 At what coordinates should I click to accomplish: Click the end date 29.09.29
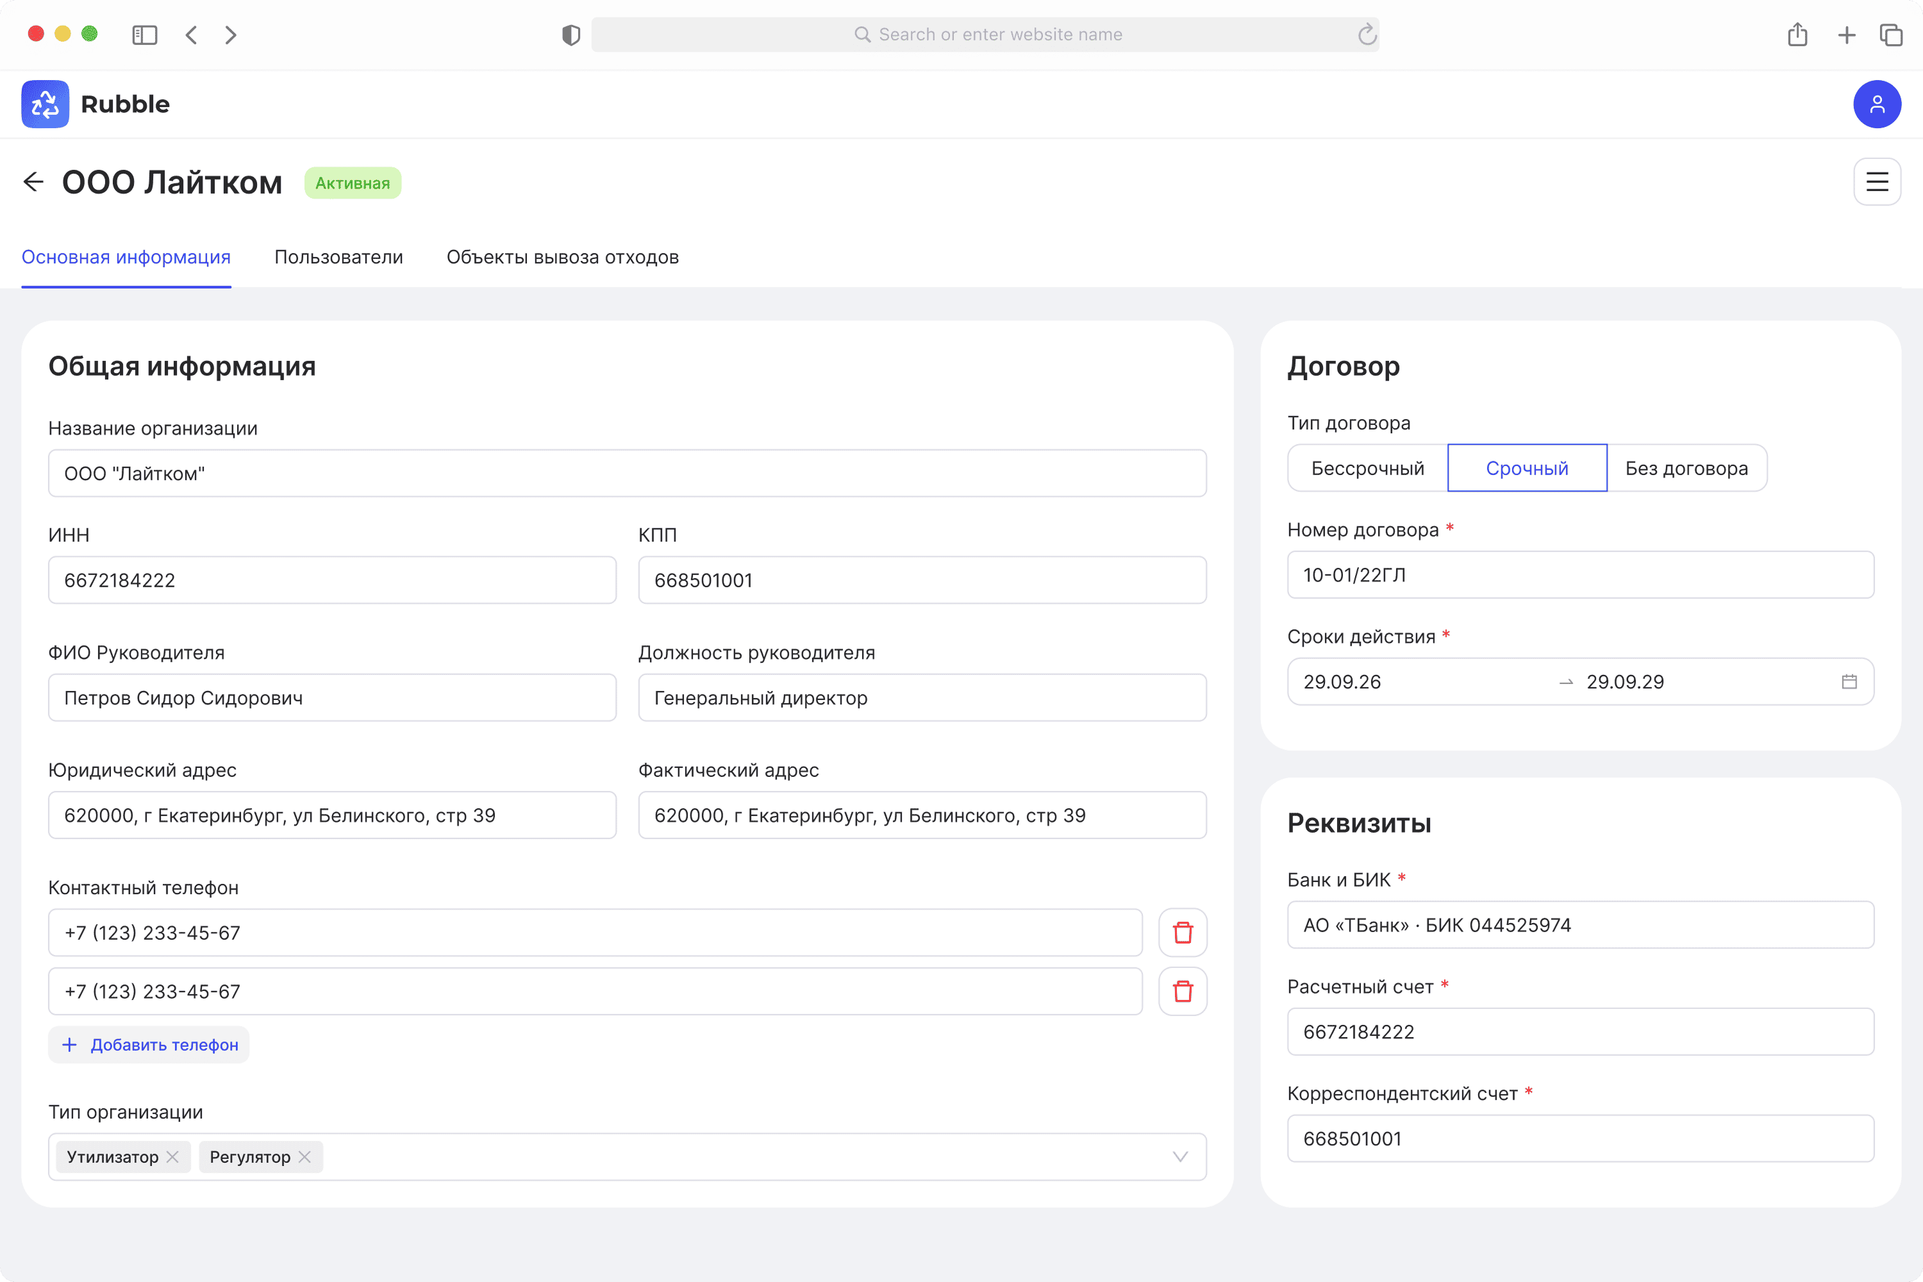[1624, 681]
